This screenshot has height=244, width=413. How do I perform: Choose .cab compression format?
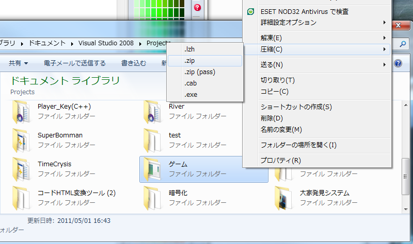pos(205,83)
